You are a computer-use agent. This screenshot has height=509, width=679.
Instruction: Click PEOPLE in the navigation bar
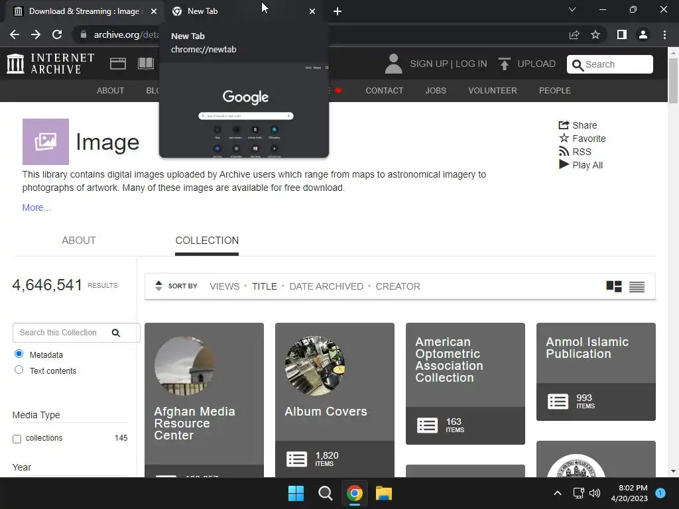pos(555,90)
